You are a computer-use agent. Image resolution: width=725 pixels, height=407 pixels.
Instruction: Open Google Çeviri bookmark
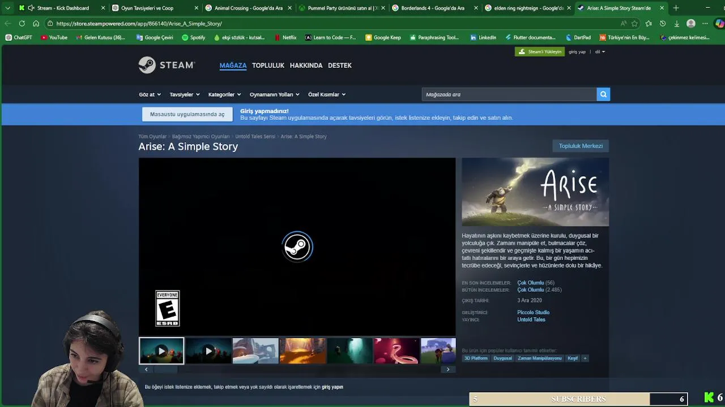tap(154, 37)
